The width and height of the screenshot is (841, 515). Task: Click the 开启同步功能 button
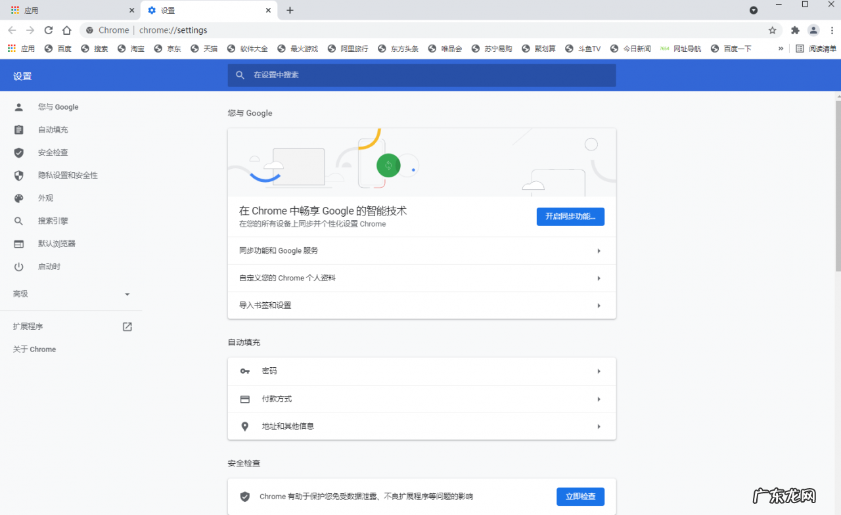570,216
